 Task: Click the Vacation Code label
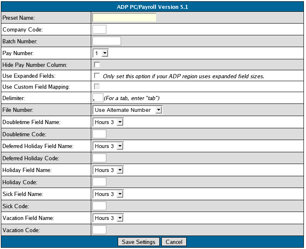click(x=21, y=230)
